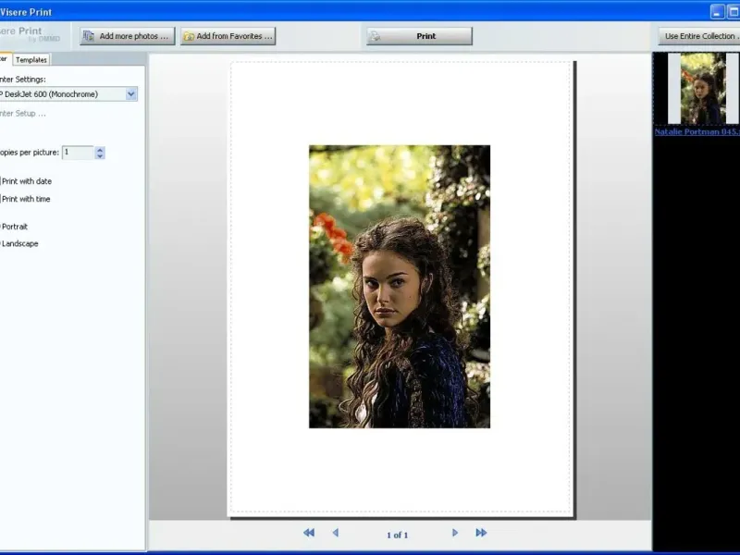Select Landscape orientation
Screen dimensions: 740x555
tap(18, 243)
